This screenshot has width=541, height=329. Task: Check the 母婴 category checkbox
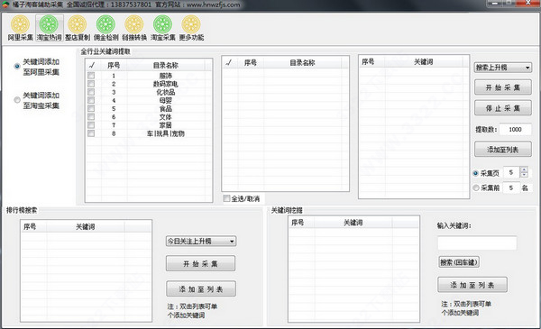tap(91, 100)
